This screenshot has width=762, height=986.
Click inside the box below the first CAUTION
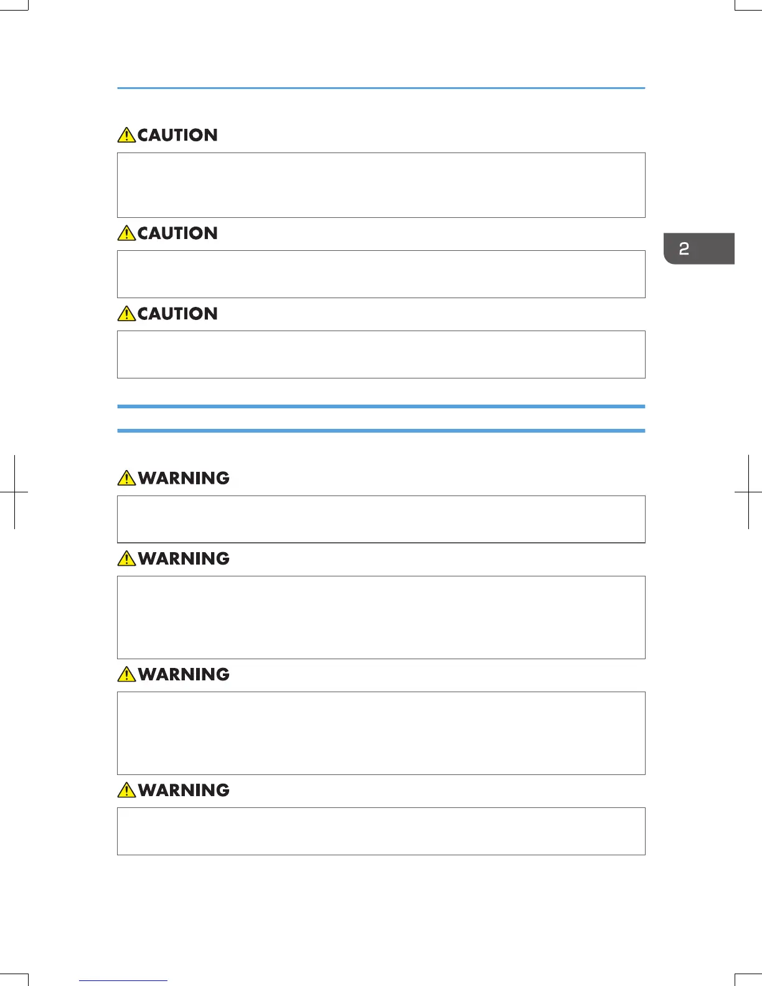(x=381, y=185)
